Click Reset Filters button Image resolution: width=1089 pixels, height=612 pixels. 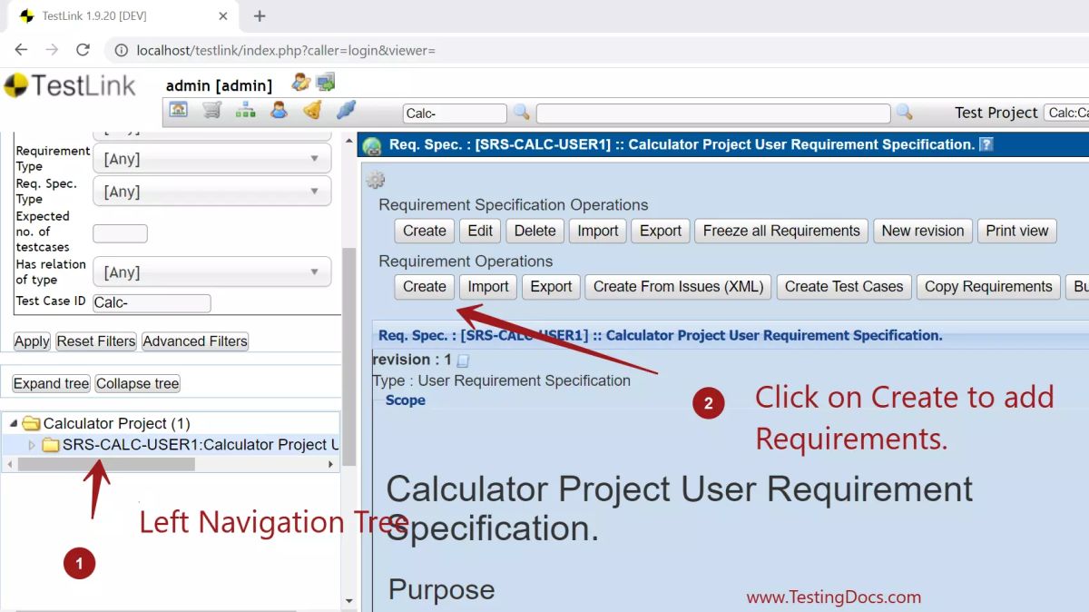tap(96, 341)
